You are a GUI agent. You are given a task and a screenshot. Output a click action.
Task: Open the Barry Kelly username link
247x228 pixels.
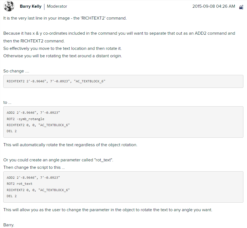tap(31, 6)
